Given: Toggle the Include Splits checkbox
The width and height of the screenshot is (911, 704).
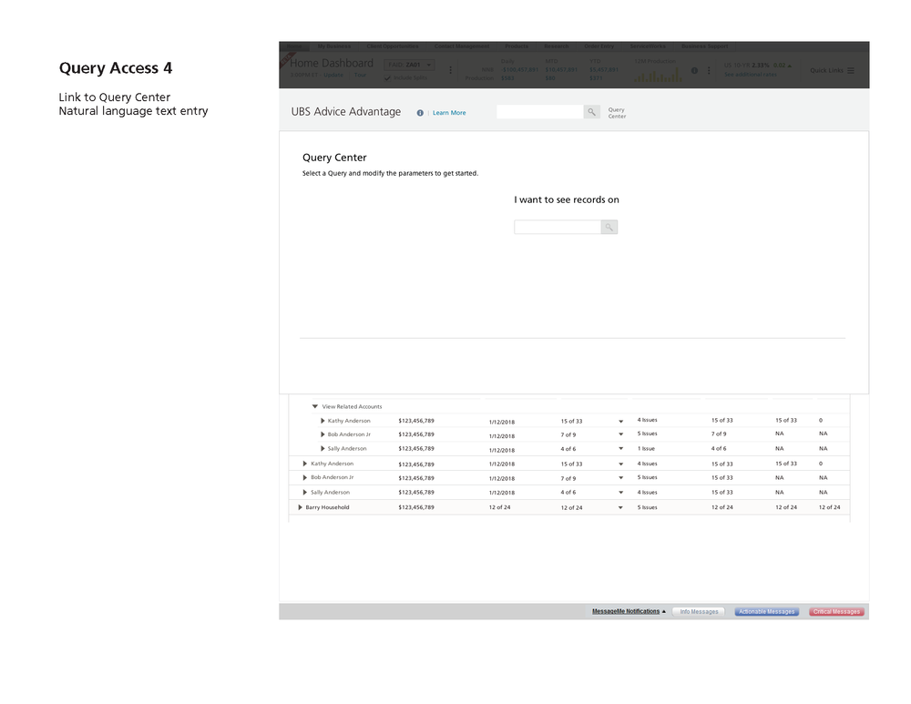Looking at the screenshot, I should [x=387, y=77].
